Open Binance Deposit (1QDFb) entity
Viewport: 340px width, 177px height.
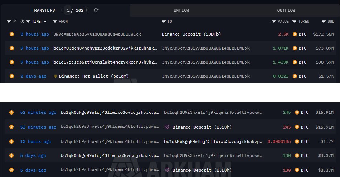click(x=191, y=34)
